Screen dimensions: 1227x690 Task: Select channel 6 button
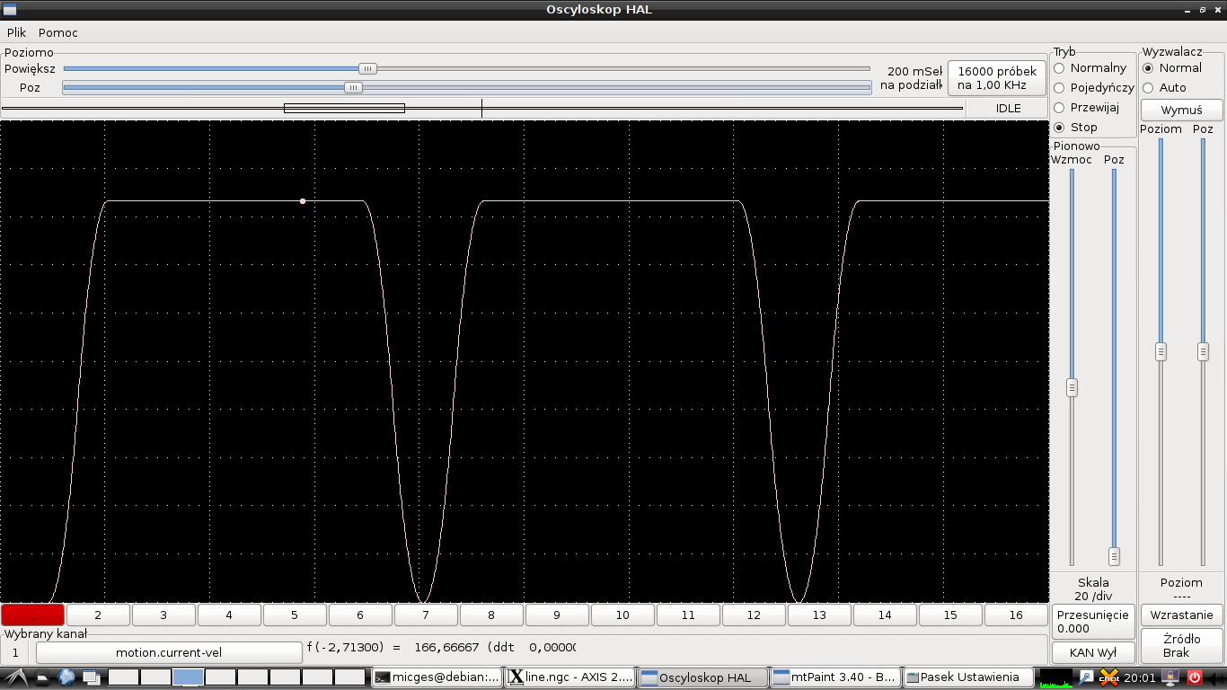click(x=360, y=615)
